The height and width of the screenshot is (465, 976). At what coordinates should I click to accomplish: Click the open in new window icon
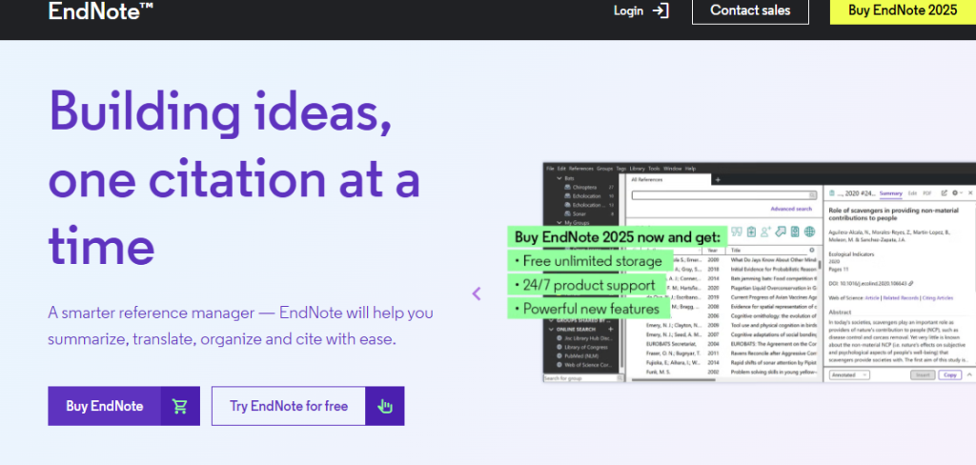[945, 193]
